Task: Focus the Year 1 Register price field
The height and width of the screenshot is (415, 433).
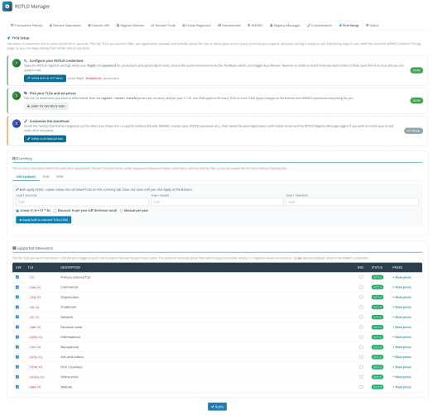Action: click(82, 202)
